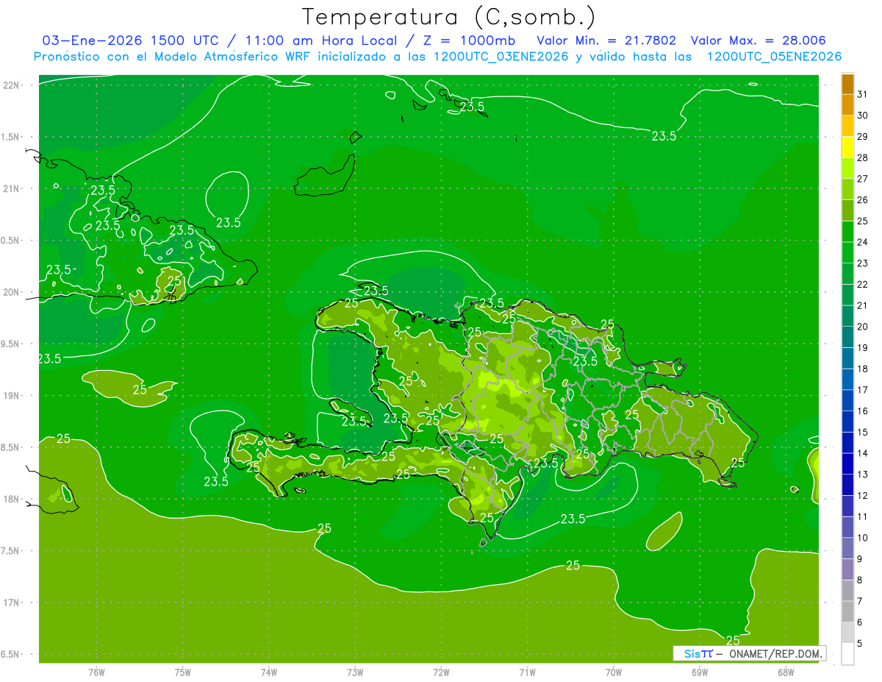
Task: Click the "73W" longitude axis label
Action: pos(355,672)
